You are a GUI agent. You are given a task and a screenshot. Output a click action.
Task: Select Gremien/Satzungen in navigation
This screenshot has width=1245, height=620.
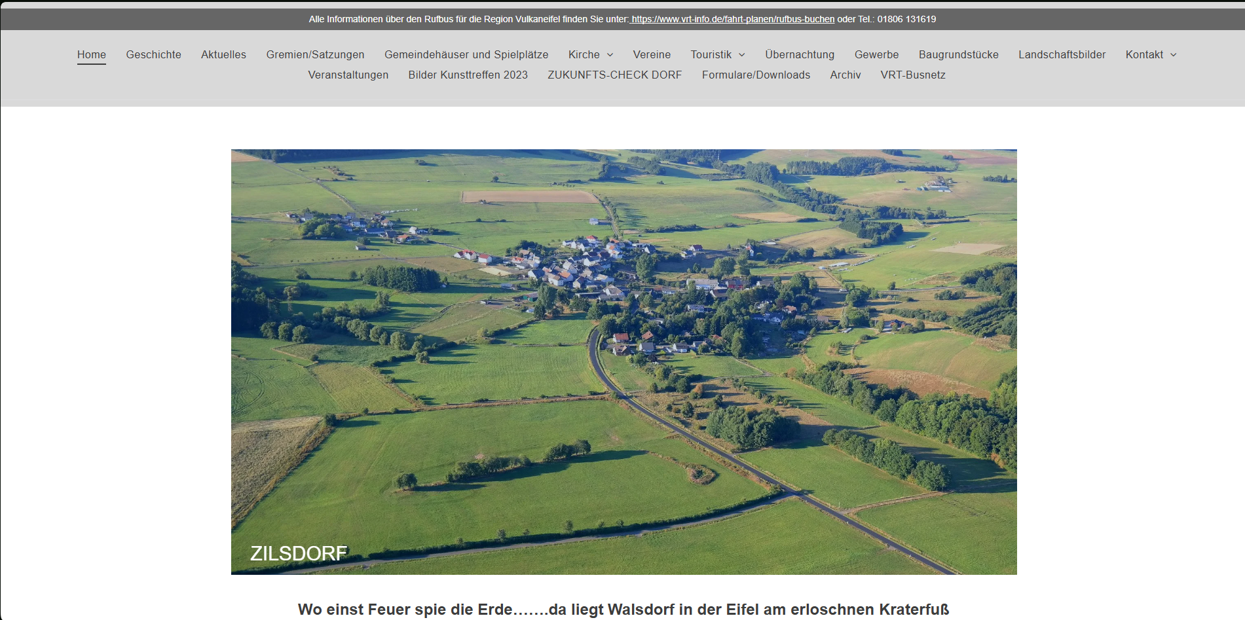315,55
